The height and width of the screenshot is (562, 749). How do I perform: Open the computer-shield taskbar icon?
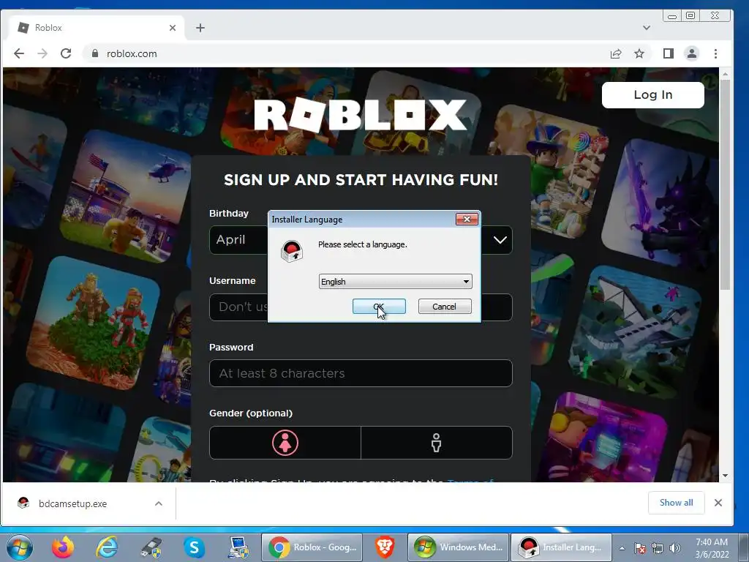tap(238, 547)
